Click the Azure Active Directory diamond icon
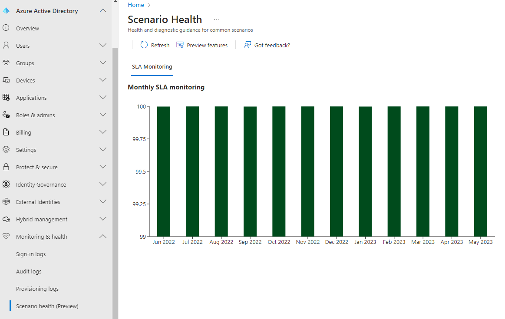Image resolution: width=505 pixels, height=319 pixels. point(6,10)
